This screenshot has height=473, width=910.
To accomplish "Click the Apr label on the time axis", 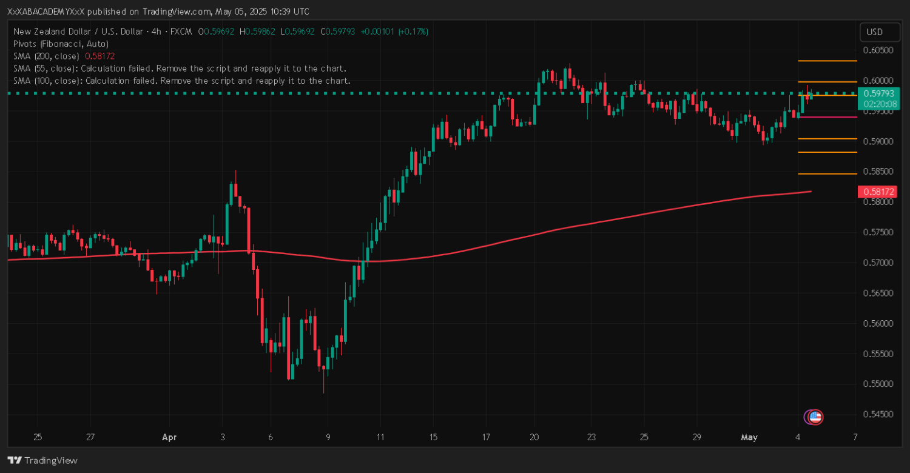I will point(169,437).
